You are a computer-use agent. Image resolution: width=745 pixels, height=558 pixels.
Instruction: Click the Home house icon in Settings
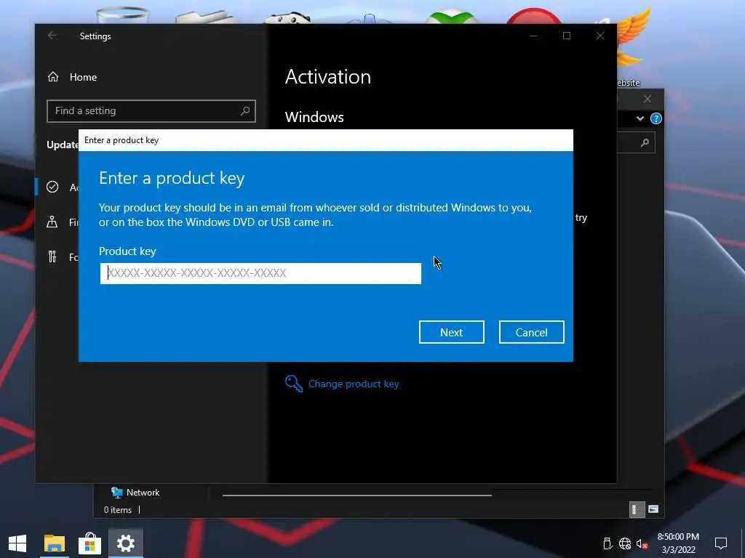[53, 77]
